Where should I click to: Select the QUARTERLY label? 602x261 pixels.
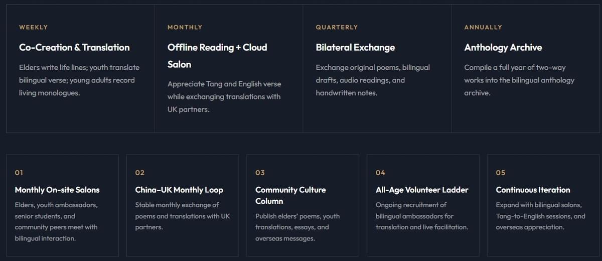click(x=337, y=27)
